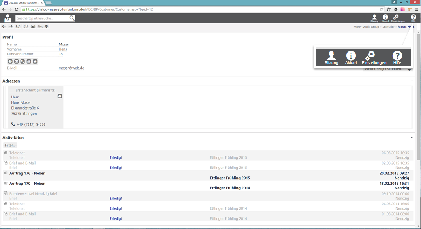Screen dimensions: 421x229
Task: Click the magnifier icon in Geschäftspartnersuche
Action: (x=72, y=18)
